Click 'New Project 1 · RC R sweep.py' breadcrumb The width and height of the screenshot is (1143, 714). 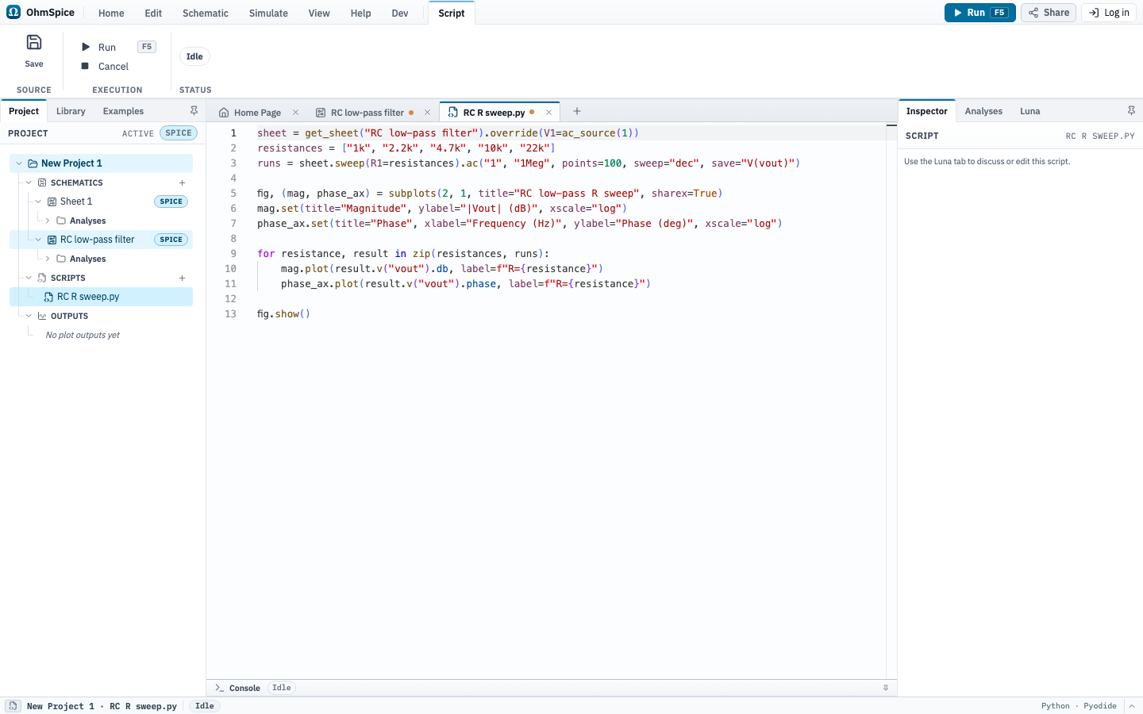[x=102, y=706]
